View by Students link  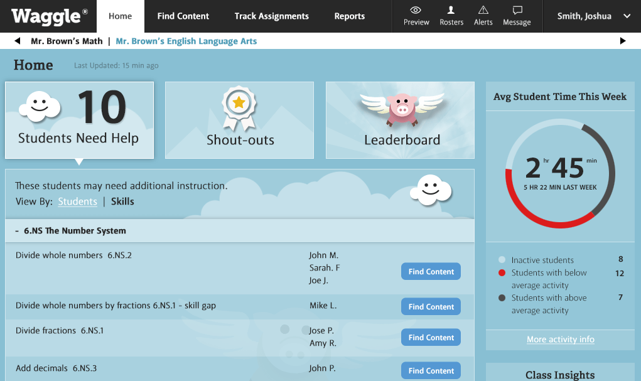77,201
